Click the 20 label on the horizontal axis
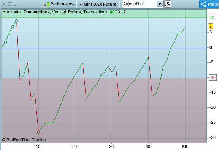Image resolution: width=219 pixels, height=150 pixels. [75, 147]
